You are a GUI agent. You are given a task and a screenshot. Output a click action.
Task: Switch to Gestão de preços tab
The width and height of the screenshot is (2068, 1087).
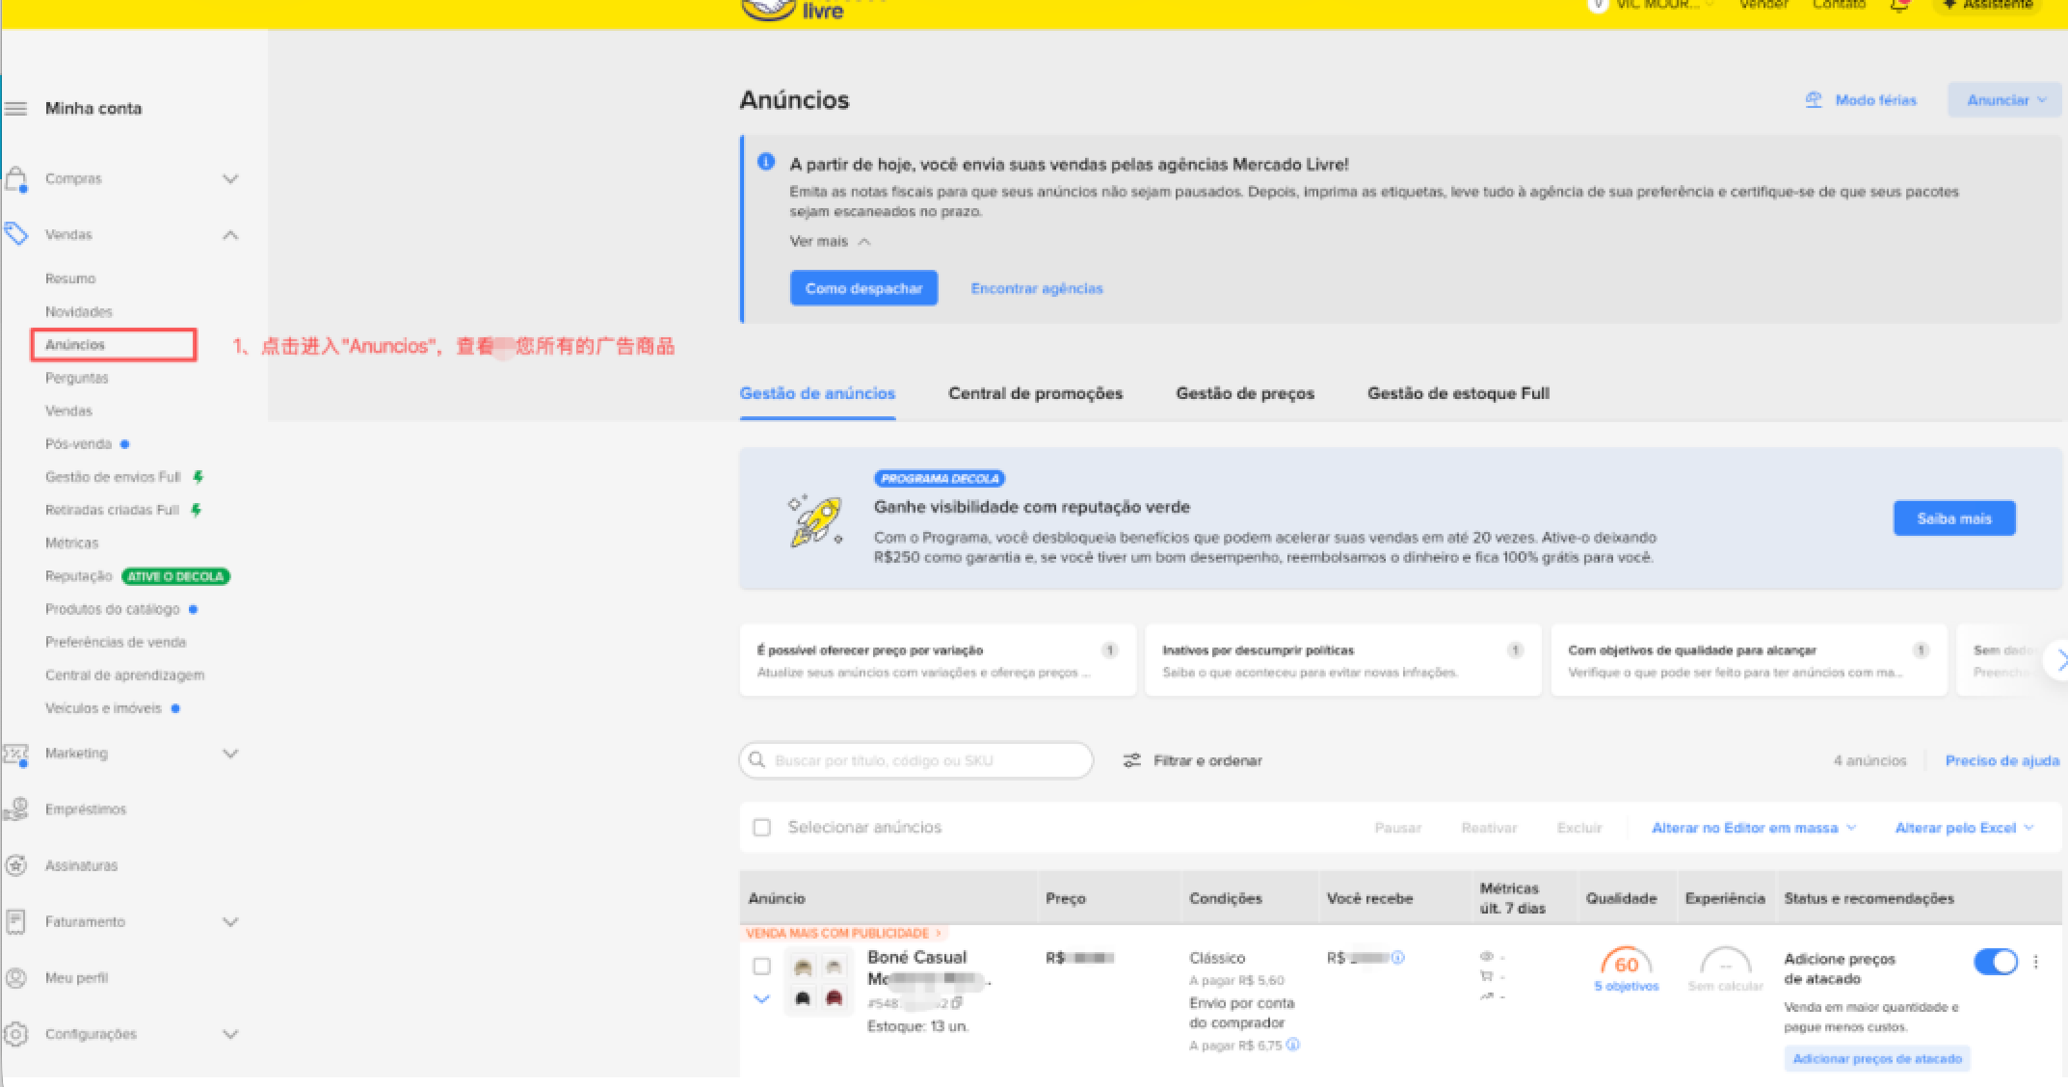[1245, 393]
